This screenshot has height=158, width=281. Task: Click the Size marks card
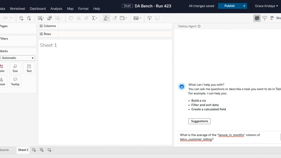(x=15, y=68)
